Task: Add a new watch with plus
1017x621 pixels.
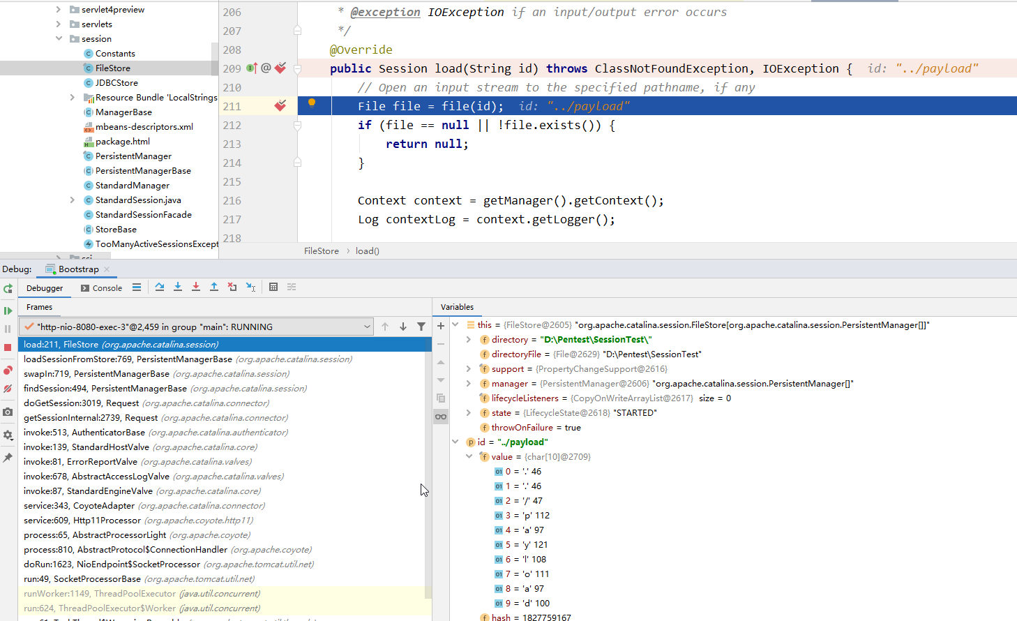Action: [x=441, y=326]
